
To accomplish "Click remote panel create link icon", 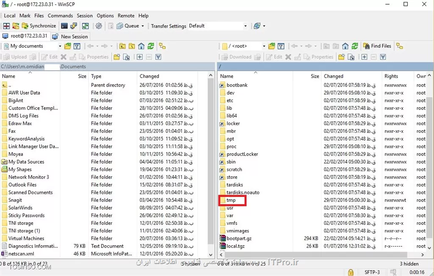I will tap(351, 57).
